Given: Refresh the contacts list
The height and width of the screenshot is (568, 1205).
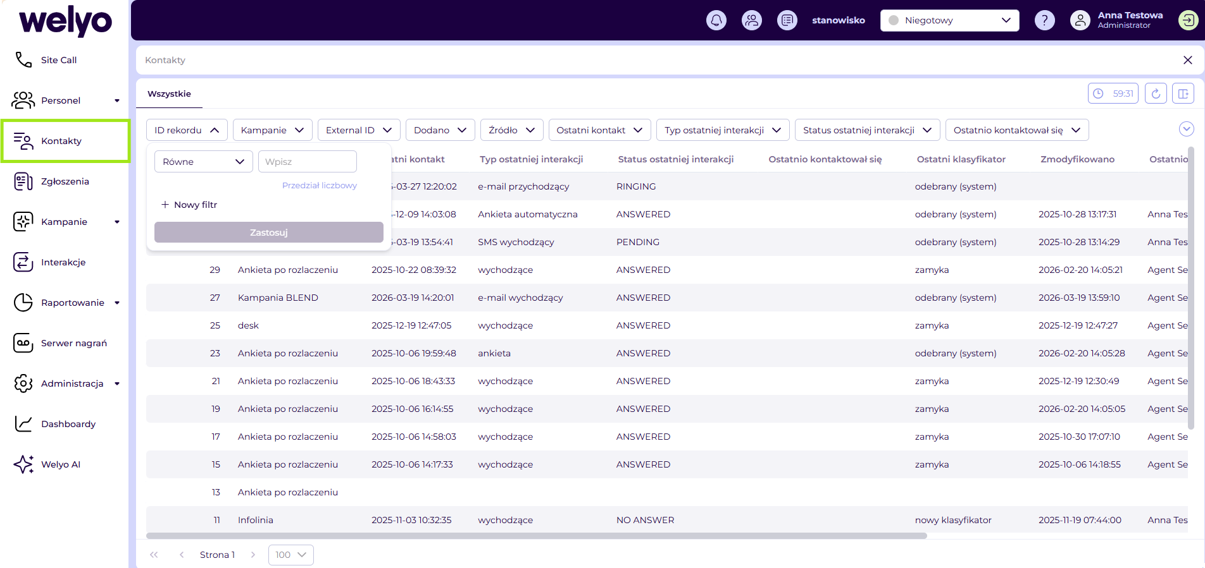Looking at the screenshot, I should (x=1155, y=94).
